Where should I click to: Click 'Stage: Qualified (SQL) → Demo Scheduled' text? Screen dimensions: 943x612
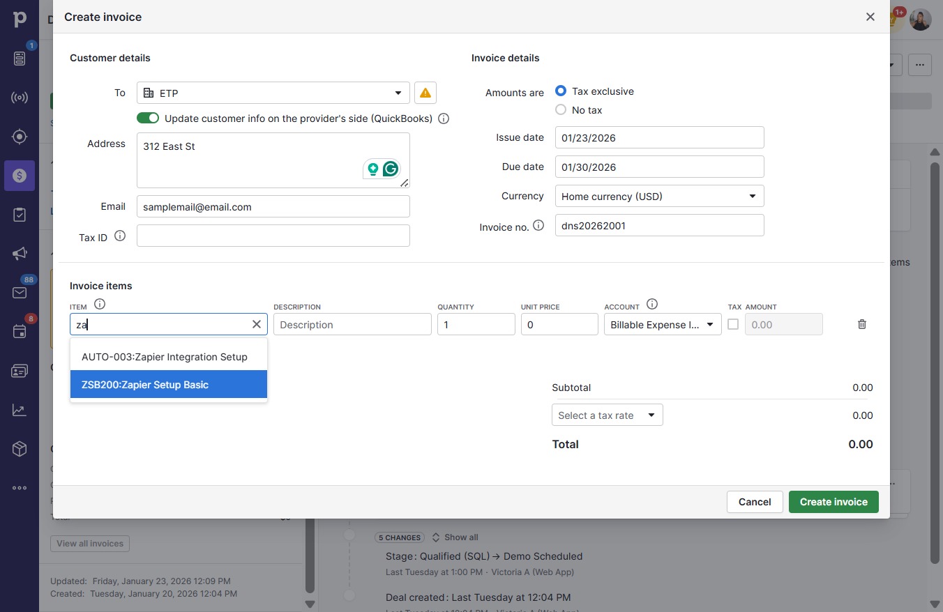[484, 556]
